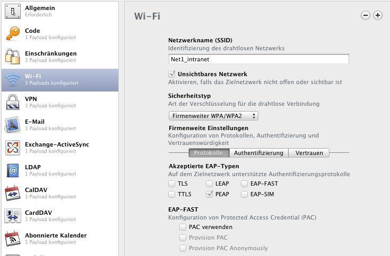This screenshot has width=390, height=256.
Task: Click the Netzwerkname SSID input field
Action: pyautogui.click(x=259, y=59)
